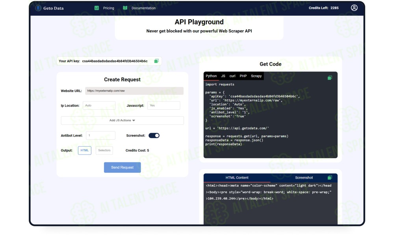The image size is (394, 236).
Task: Click the Geto Data brand name
Action: [53, 8]
